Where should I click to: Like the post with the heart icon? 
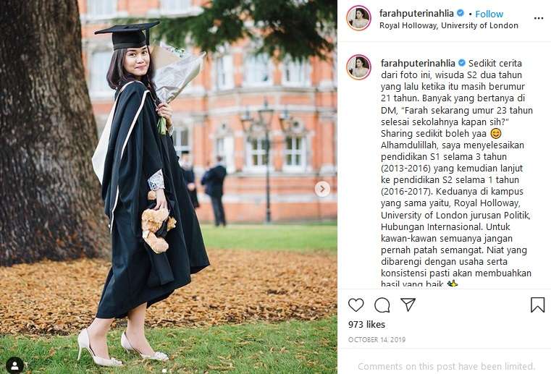(x=356, y=305)
